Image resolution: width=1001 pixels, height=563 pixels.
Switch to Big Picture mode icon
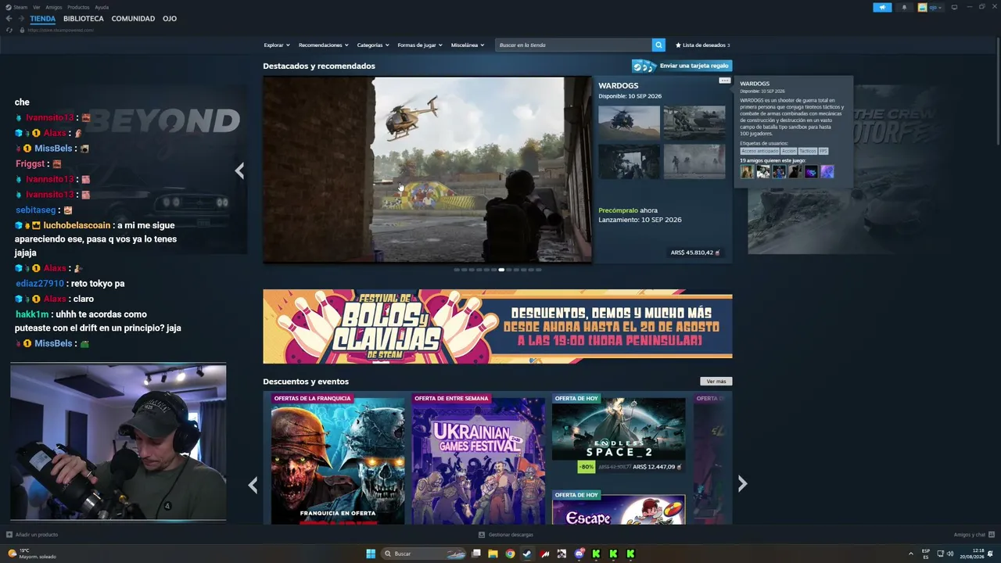pyautogui.click(x=954, y=7)
